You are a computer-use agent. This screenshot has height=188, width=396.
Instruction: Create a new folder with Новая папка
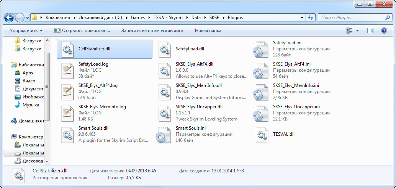pyautogui.click(x=208, y=31)
